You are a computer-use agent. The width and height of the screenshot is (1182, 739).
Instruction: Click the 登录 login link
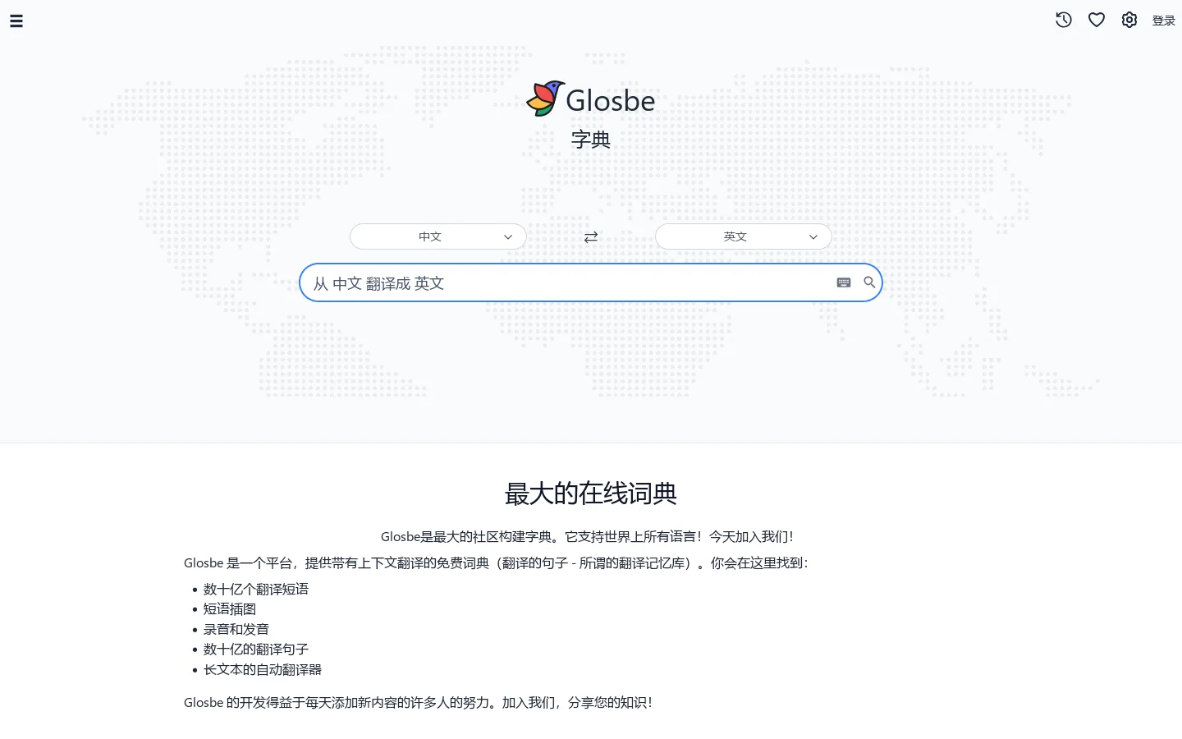(1163, 21)
